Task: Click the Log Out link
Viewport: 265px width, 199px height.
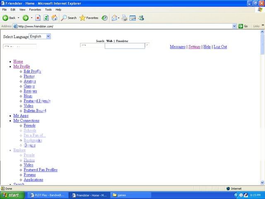Action: click(220, 47)
